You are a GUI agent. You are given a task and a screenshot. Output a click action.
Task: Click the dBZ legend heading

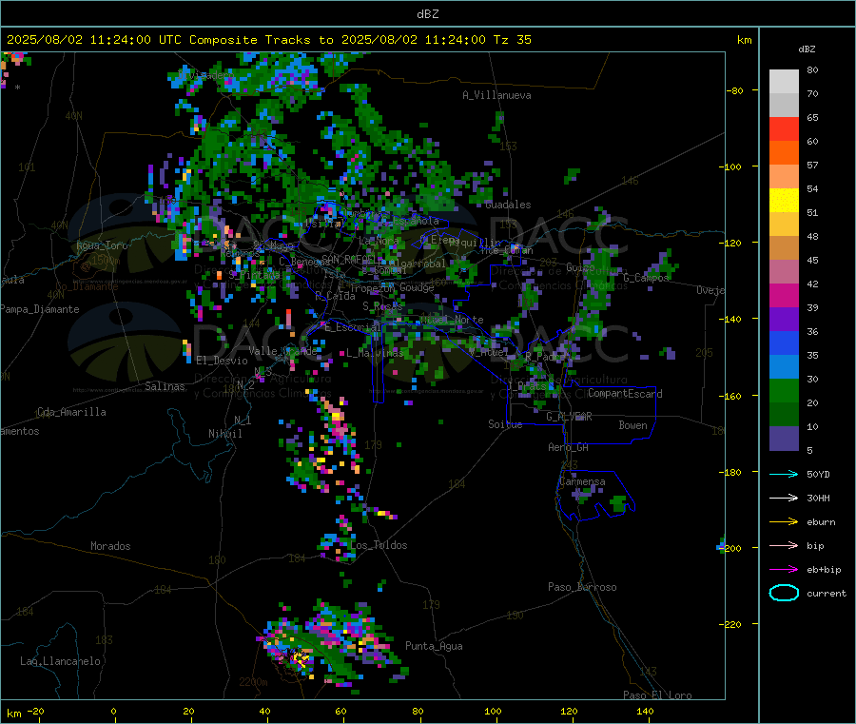pyautogui.click(x=807, y=49)
